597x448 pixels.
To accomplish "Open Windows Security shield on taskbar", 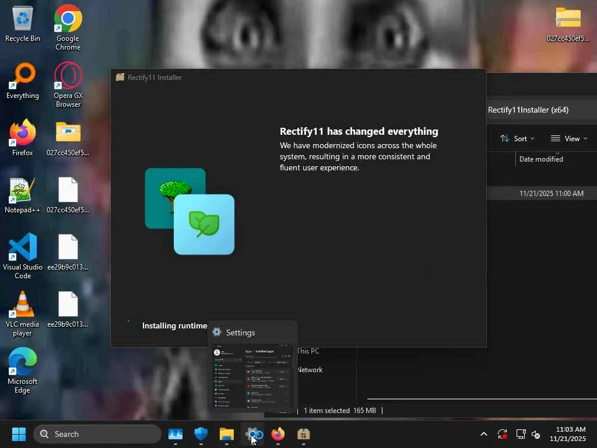I will 201,434.
